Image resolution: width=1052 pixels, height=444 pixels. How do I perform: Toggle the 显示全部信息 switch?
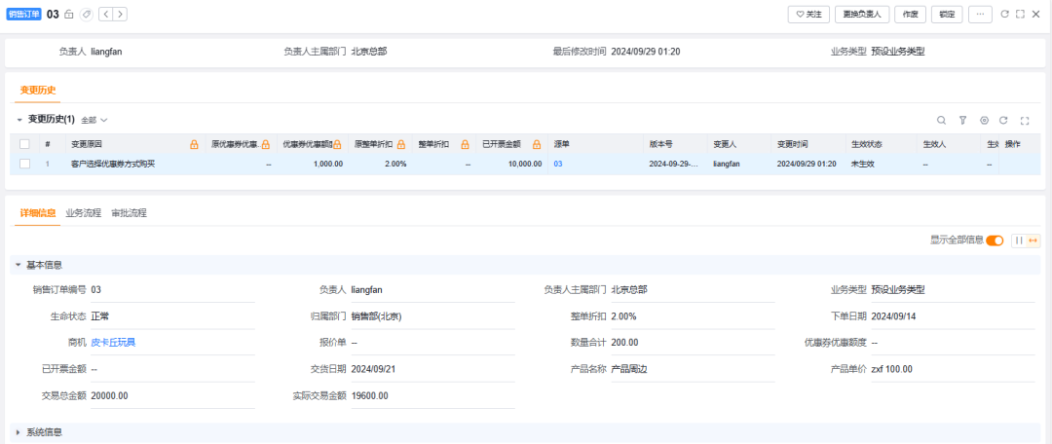coord(995,240)
